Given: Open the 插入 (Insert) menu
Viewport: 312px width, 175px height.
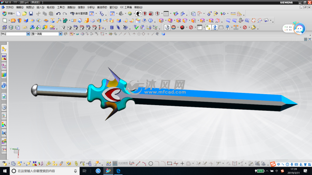Looking at the screenshot, I should [40, 7].
